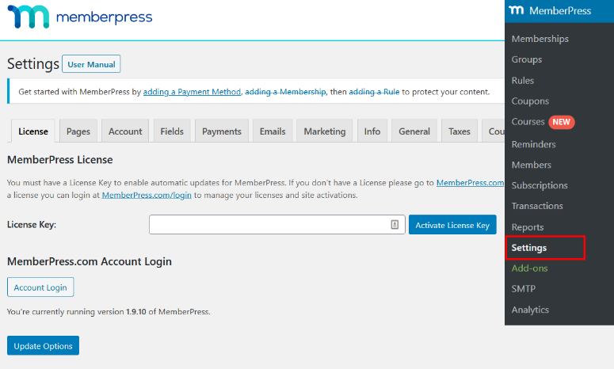Go to Transactions in the sidebar
The image size is (614, 369).
(x=537, y=206)
